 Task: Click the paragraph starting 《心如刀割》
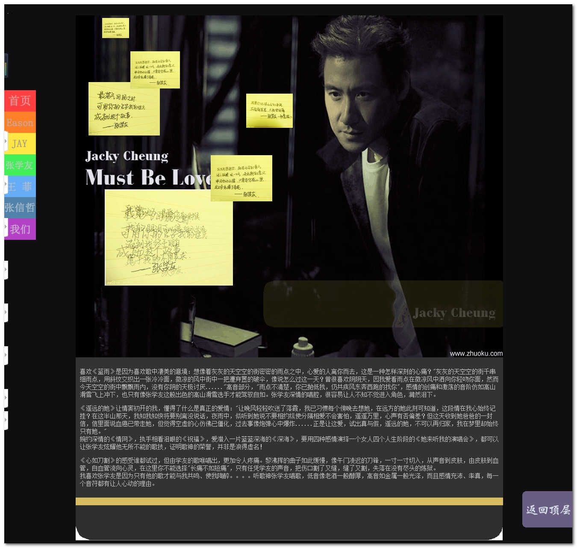(x=289, y=464)
